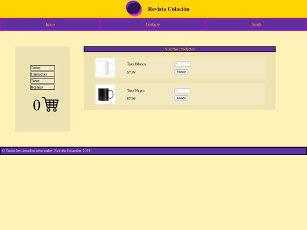307x230 pixels.
Task: Add Taza Blanca to cart with Añadir
Action: pos(181,72)
